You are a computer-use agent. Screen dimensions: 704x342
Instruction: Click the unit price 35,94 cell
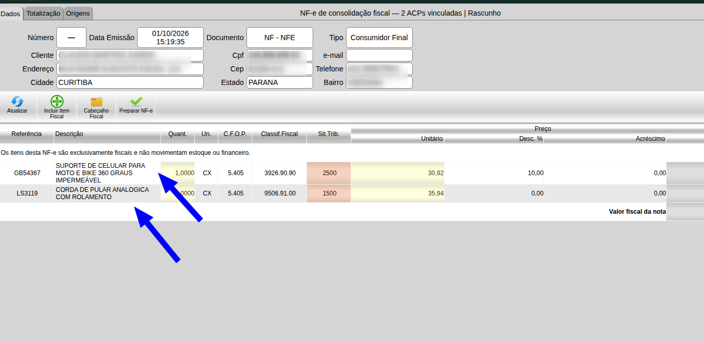[398, 193]
